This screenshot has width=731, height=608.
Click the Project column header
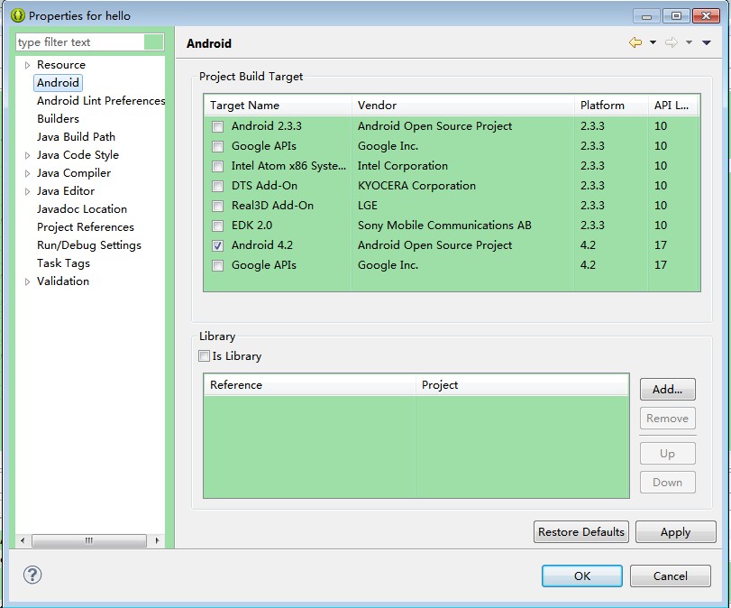(522, 385)
